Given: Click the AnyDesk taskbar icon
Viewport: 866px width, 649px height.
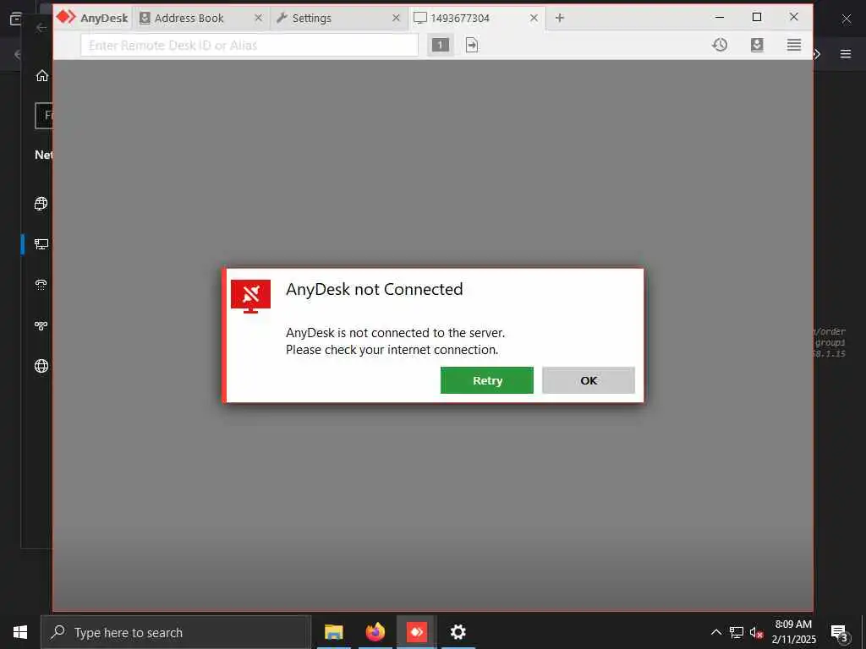Looking at the screenshot, I should coord(416,632).
